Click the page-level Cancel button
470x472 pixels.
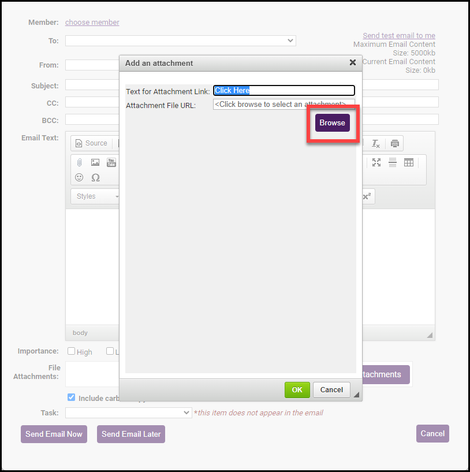point(432,433)
